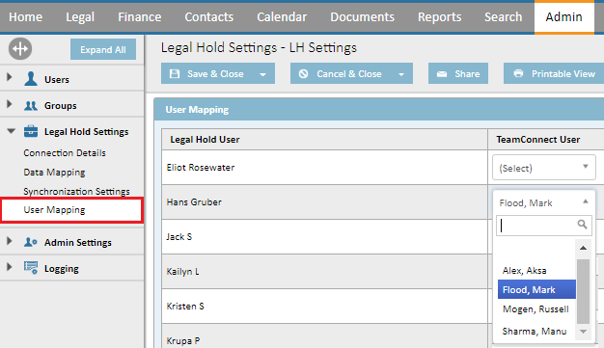Click the Jack S row

pyautogui.click(x=324, y=237)
